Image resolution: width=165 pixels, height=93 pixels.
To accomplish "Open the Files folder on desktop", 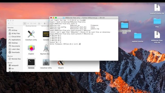I will [157, 21].
